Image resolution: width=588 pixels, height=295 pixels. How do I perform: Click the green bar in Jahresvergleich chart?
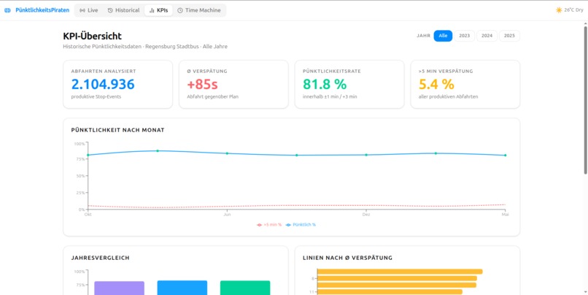coord(245,288)
